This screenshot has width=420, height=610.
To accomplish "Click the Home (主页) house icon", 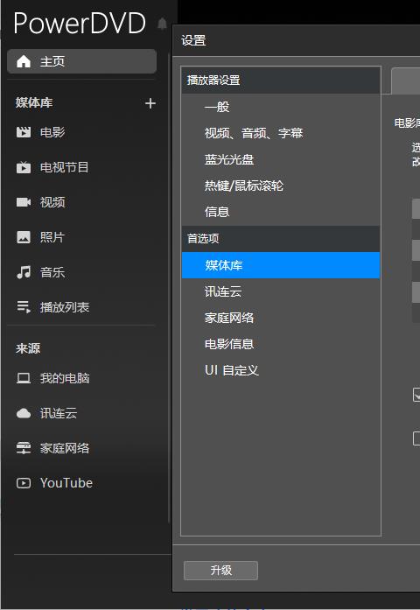I will click(24, 61).
